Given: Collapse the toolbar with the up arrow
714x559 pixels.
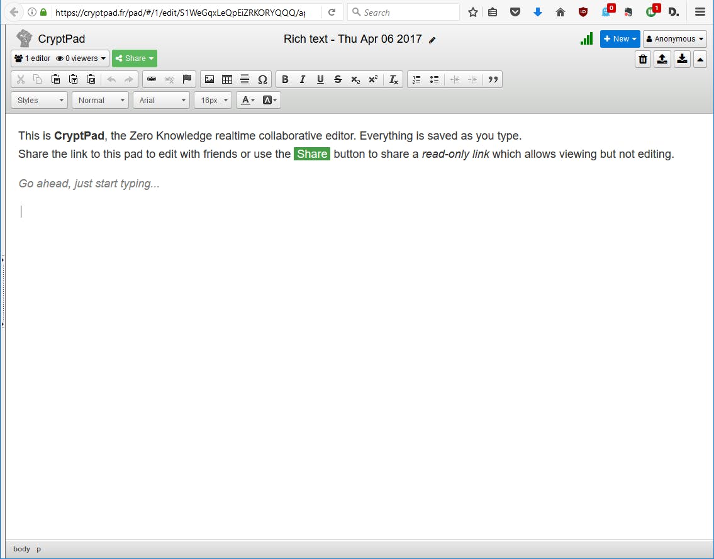Looking at the screenshot, I should [700, 59].
